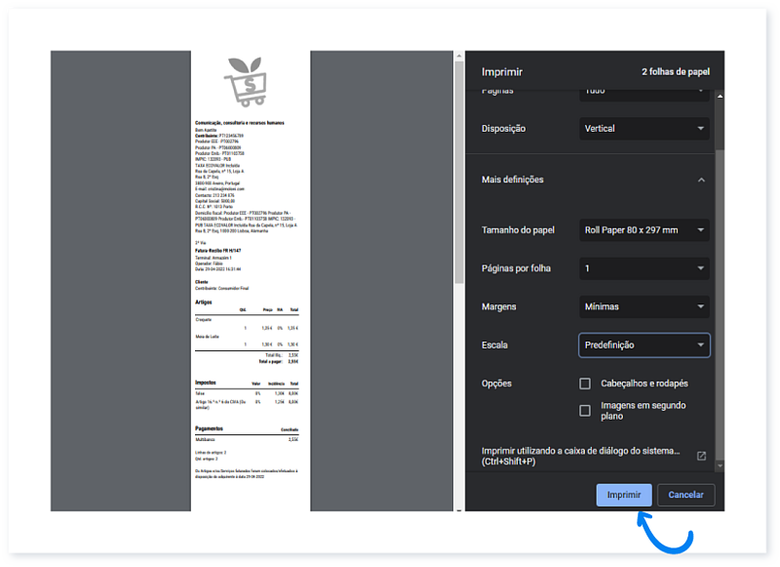This screenshot has height=567, width=780.
Task: Click the shopping cart logo in the preview
Action: tap(246, 82)
